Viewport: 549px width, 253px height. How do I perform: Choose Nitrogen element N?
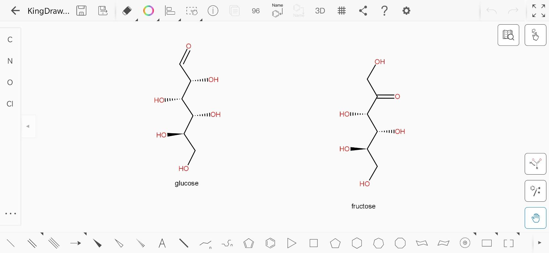coord(10,61)
